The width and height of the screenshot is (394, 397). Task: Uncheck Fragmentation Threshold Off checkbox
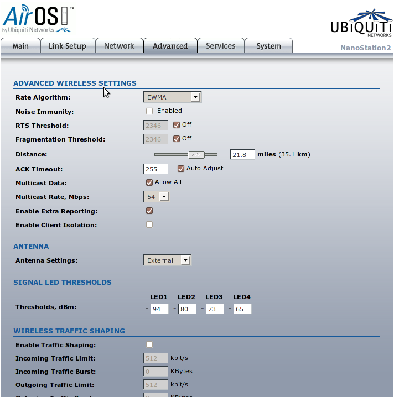177,139
